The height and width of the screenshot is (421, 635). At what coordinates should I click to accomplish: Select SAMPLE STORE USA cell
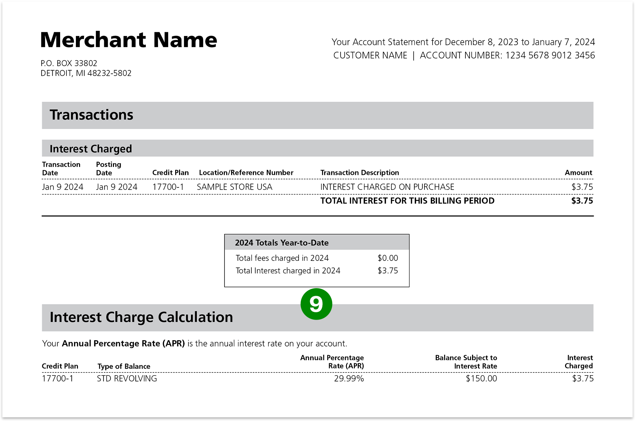tap(235, 187)
